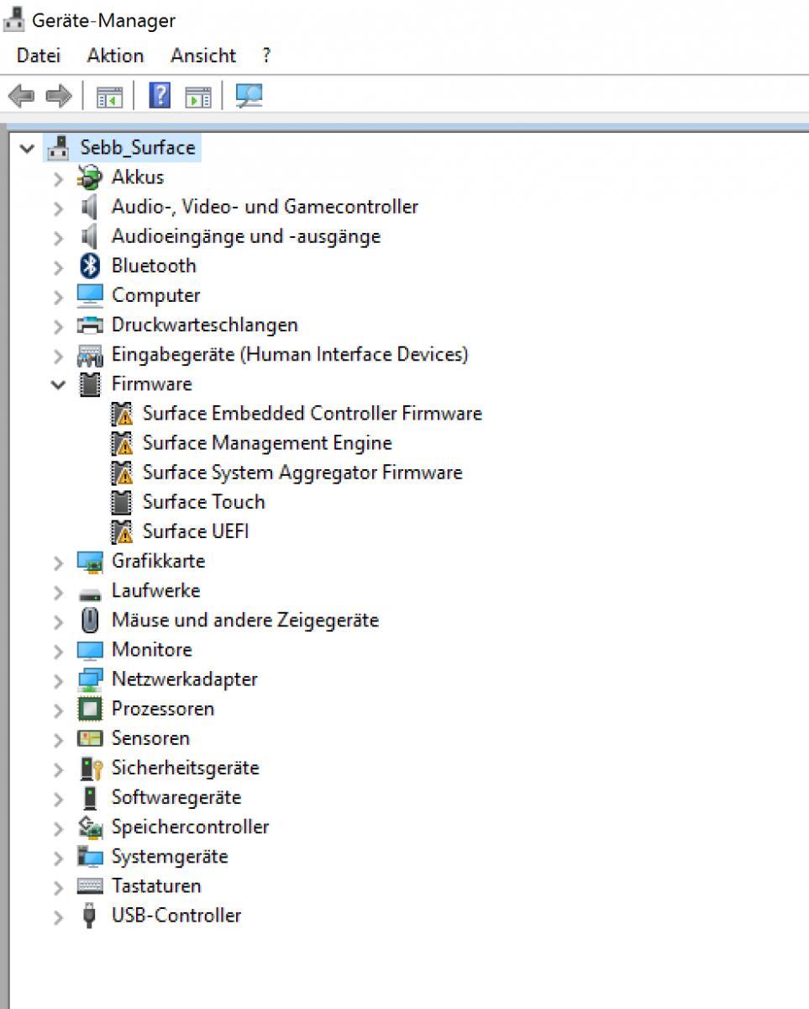Image resolution: width=809 pixels, height=1009 pixels.
Task: Click the Prozessoren CPU icon
Action: (x=89, y=709)
